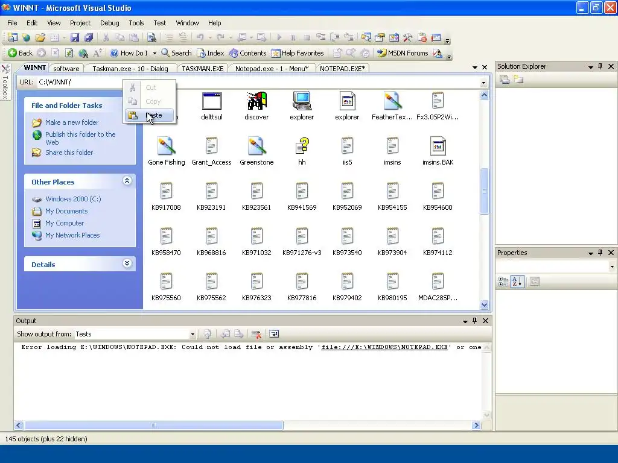Image resolution: width=618 pixels, height=463 pixels.
Task: Click the Save All toolbar icon
Action: point(89,37)
